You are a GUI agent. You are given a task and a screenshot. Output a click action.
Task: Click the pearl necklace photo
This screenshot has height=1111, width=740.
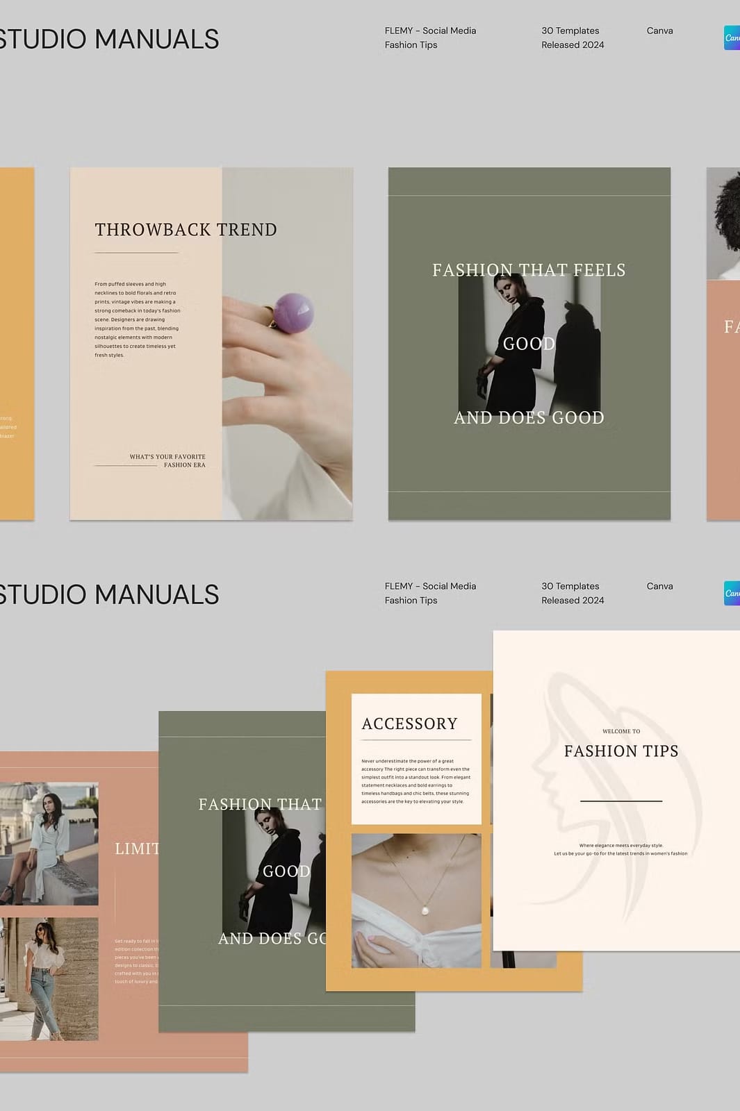(416, 901)
